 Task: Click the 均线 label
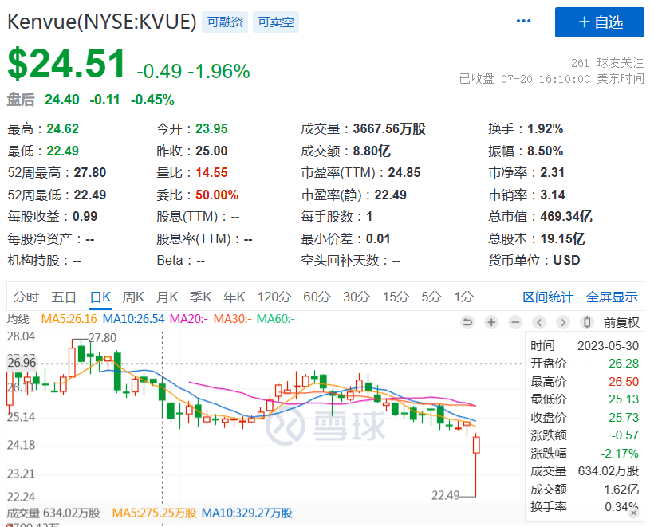click(x=18, y=320)
